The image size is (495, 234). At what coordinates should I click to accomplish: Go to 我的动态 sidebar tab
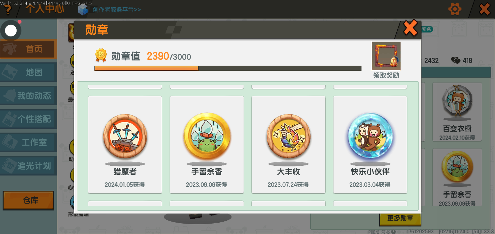(x=28, y=96)
